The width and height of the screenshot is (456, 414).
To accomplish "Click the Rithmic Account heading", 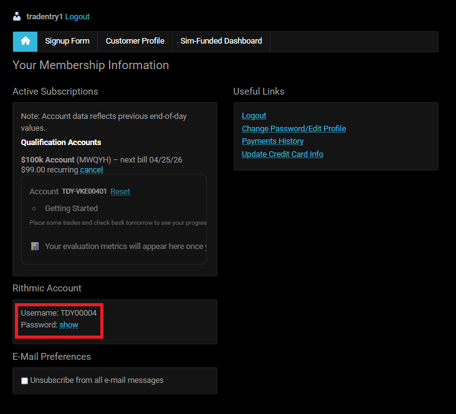I will pyautogui.click(x=47, y=288).
